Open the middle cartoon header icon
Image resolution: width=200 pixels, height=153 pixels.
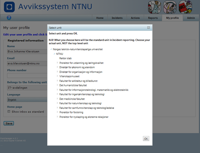pyautogui.click(x=170, y=7)
